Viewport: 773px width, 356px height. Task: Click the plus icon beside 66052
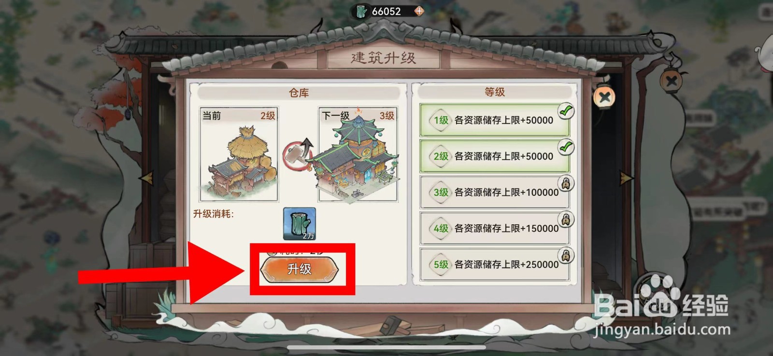[x=419, y=11]
